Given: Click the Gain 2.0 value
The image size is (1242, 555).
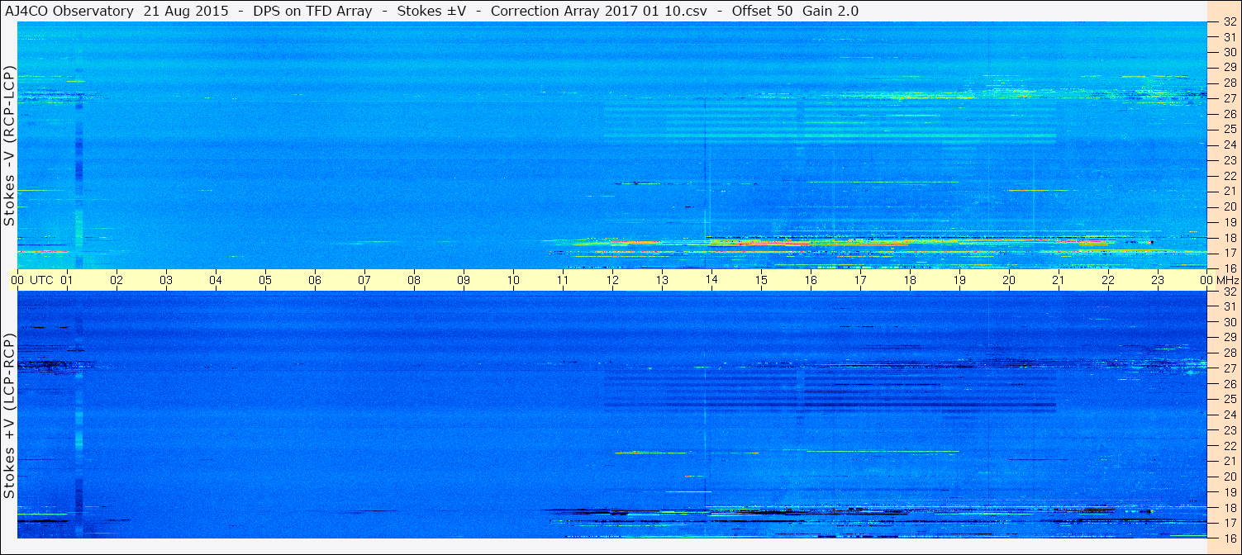Looking at the screenshot, I should click(x=830, y=11).
